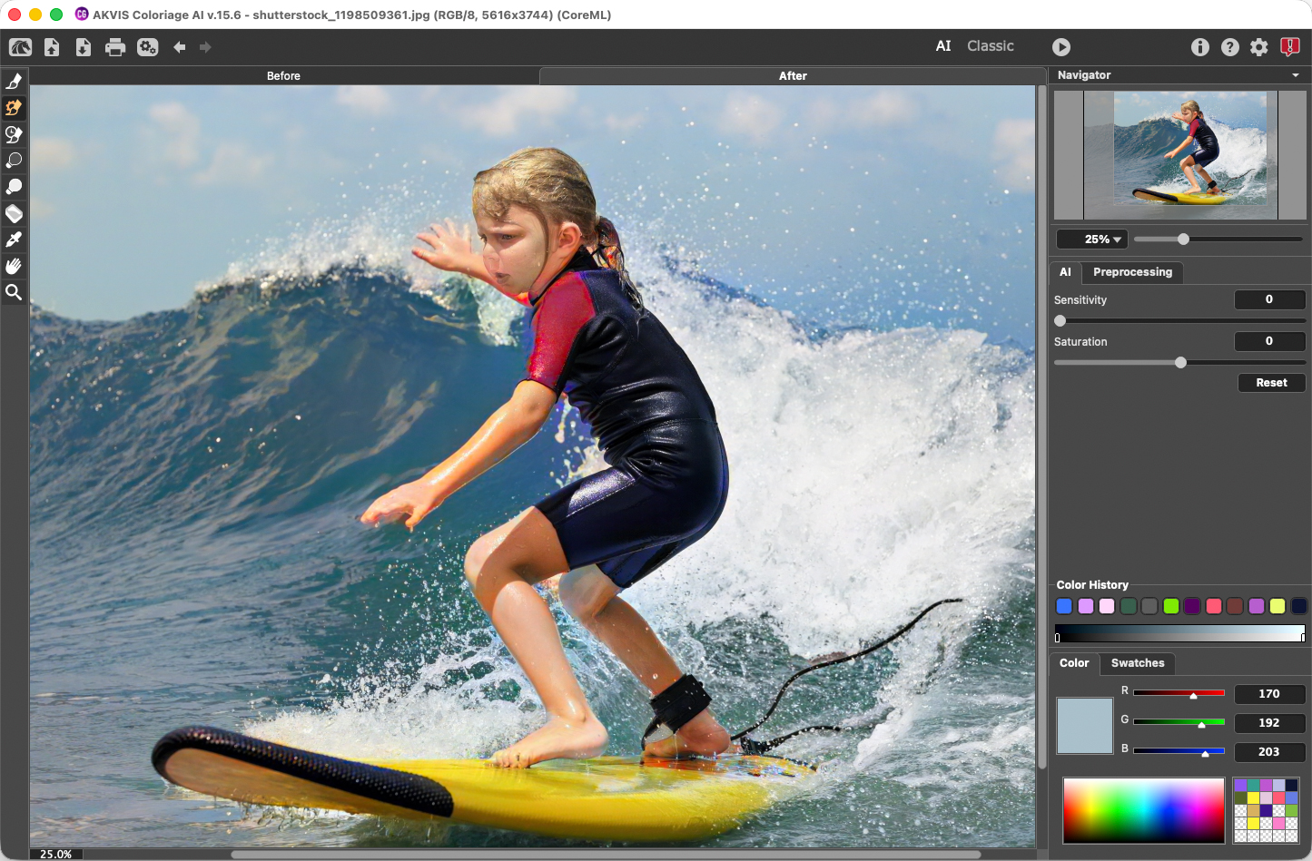
Task: Select the Eraser tool in left toolbar
Action: click(14, 213)
